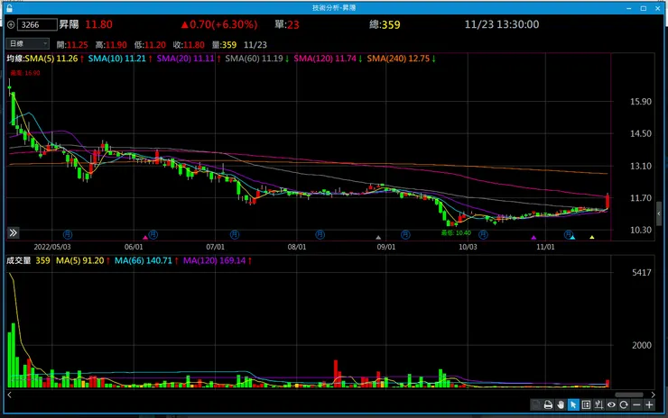Viewport: 668px width, 418px height.
Task: Click the magenta triangle marker near 06/01
Action: tap(145, 237)
